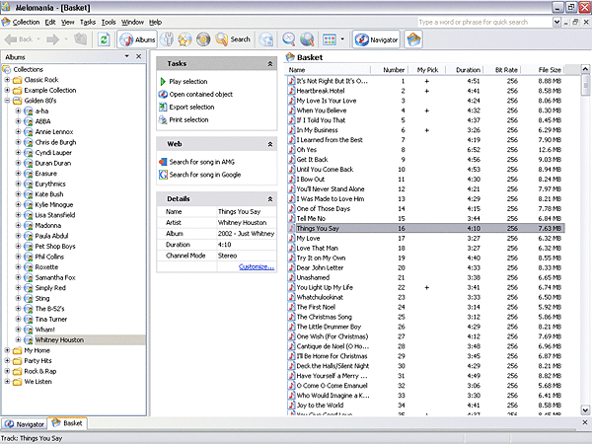Switch to the Navigator bottom tab
The height and width of the screenshot is (444, 592).
25,423
